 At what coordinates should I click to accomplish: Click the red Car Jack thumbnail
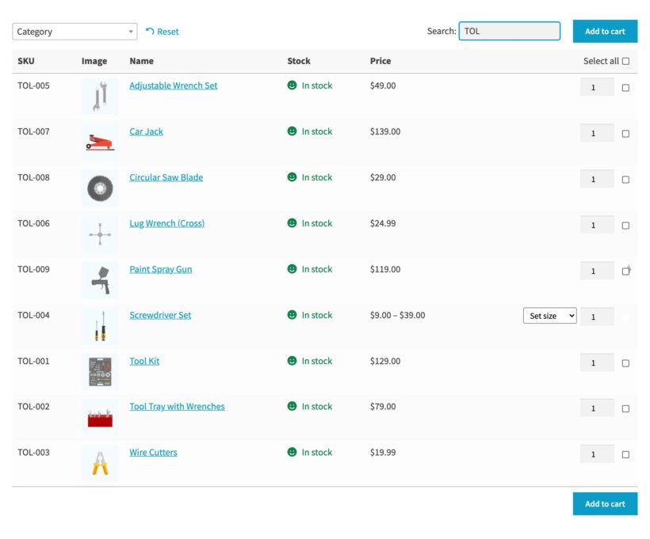pos(100,142)
